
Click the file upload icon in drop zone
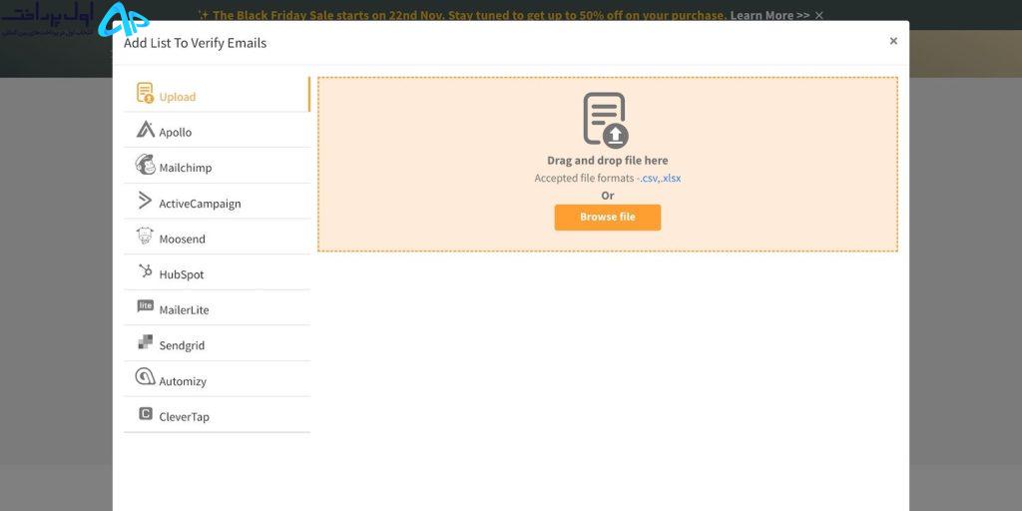coord(606,121)
